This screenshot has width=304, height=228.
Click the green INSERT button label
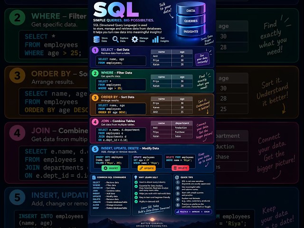point(113,168)
